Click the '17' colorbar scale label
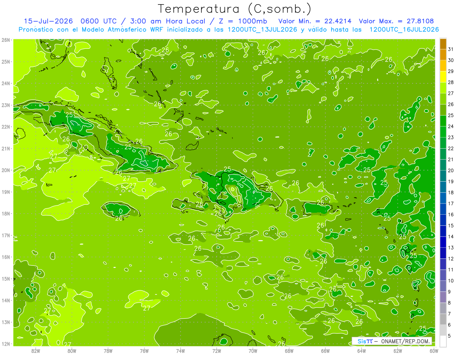This screenshot has width=461, height=356. click(x=451, y=204)
